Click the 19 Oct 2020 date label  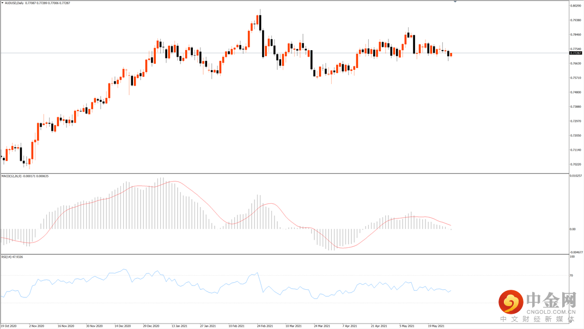9,326
